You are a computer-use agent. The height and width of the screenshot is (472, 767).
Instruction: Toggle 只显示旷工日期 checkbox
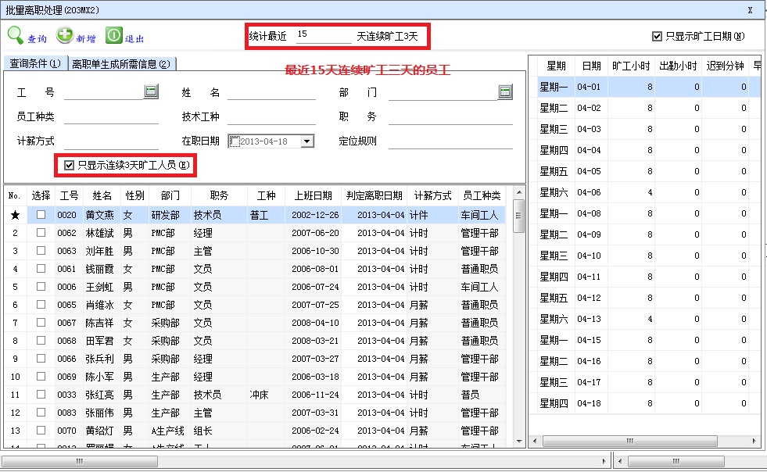657,36
